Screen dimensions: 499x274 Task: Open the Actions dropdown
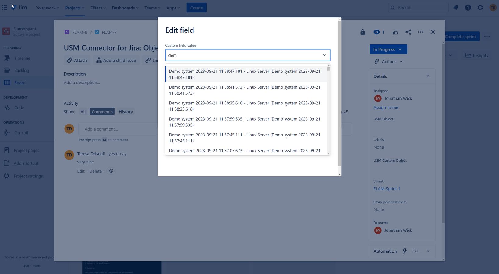point(389,61)
